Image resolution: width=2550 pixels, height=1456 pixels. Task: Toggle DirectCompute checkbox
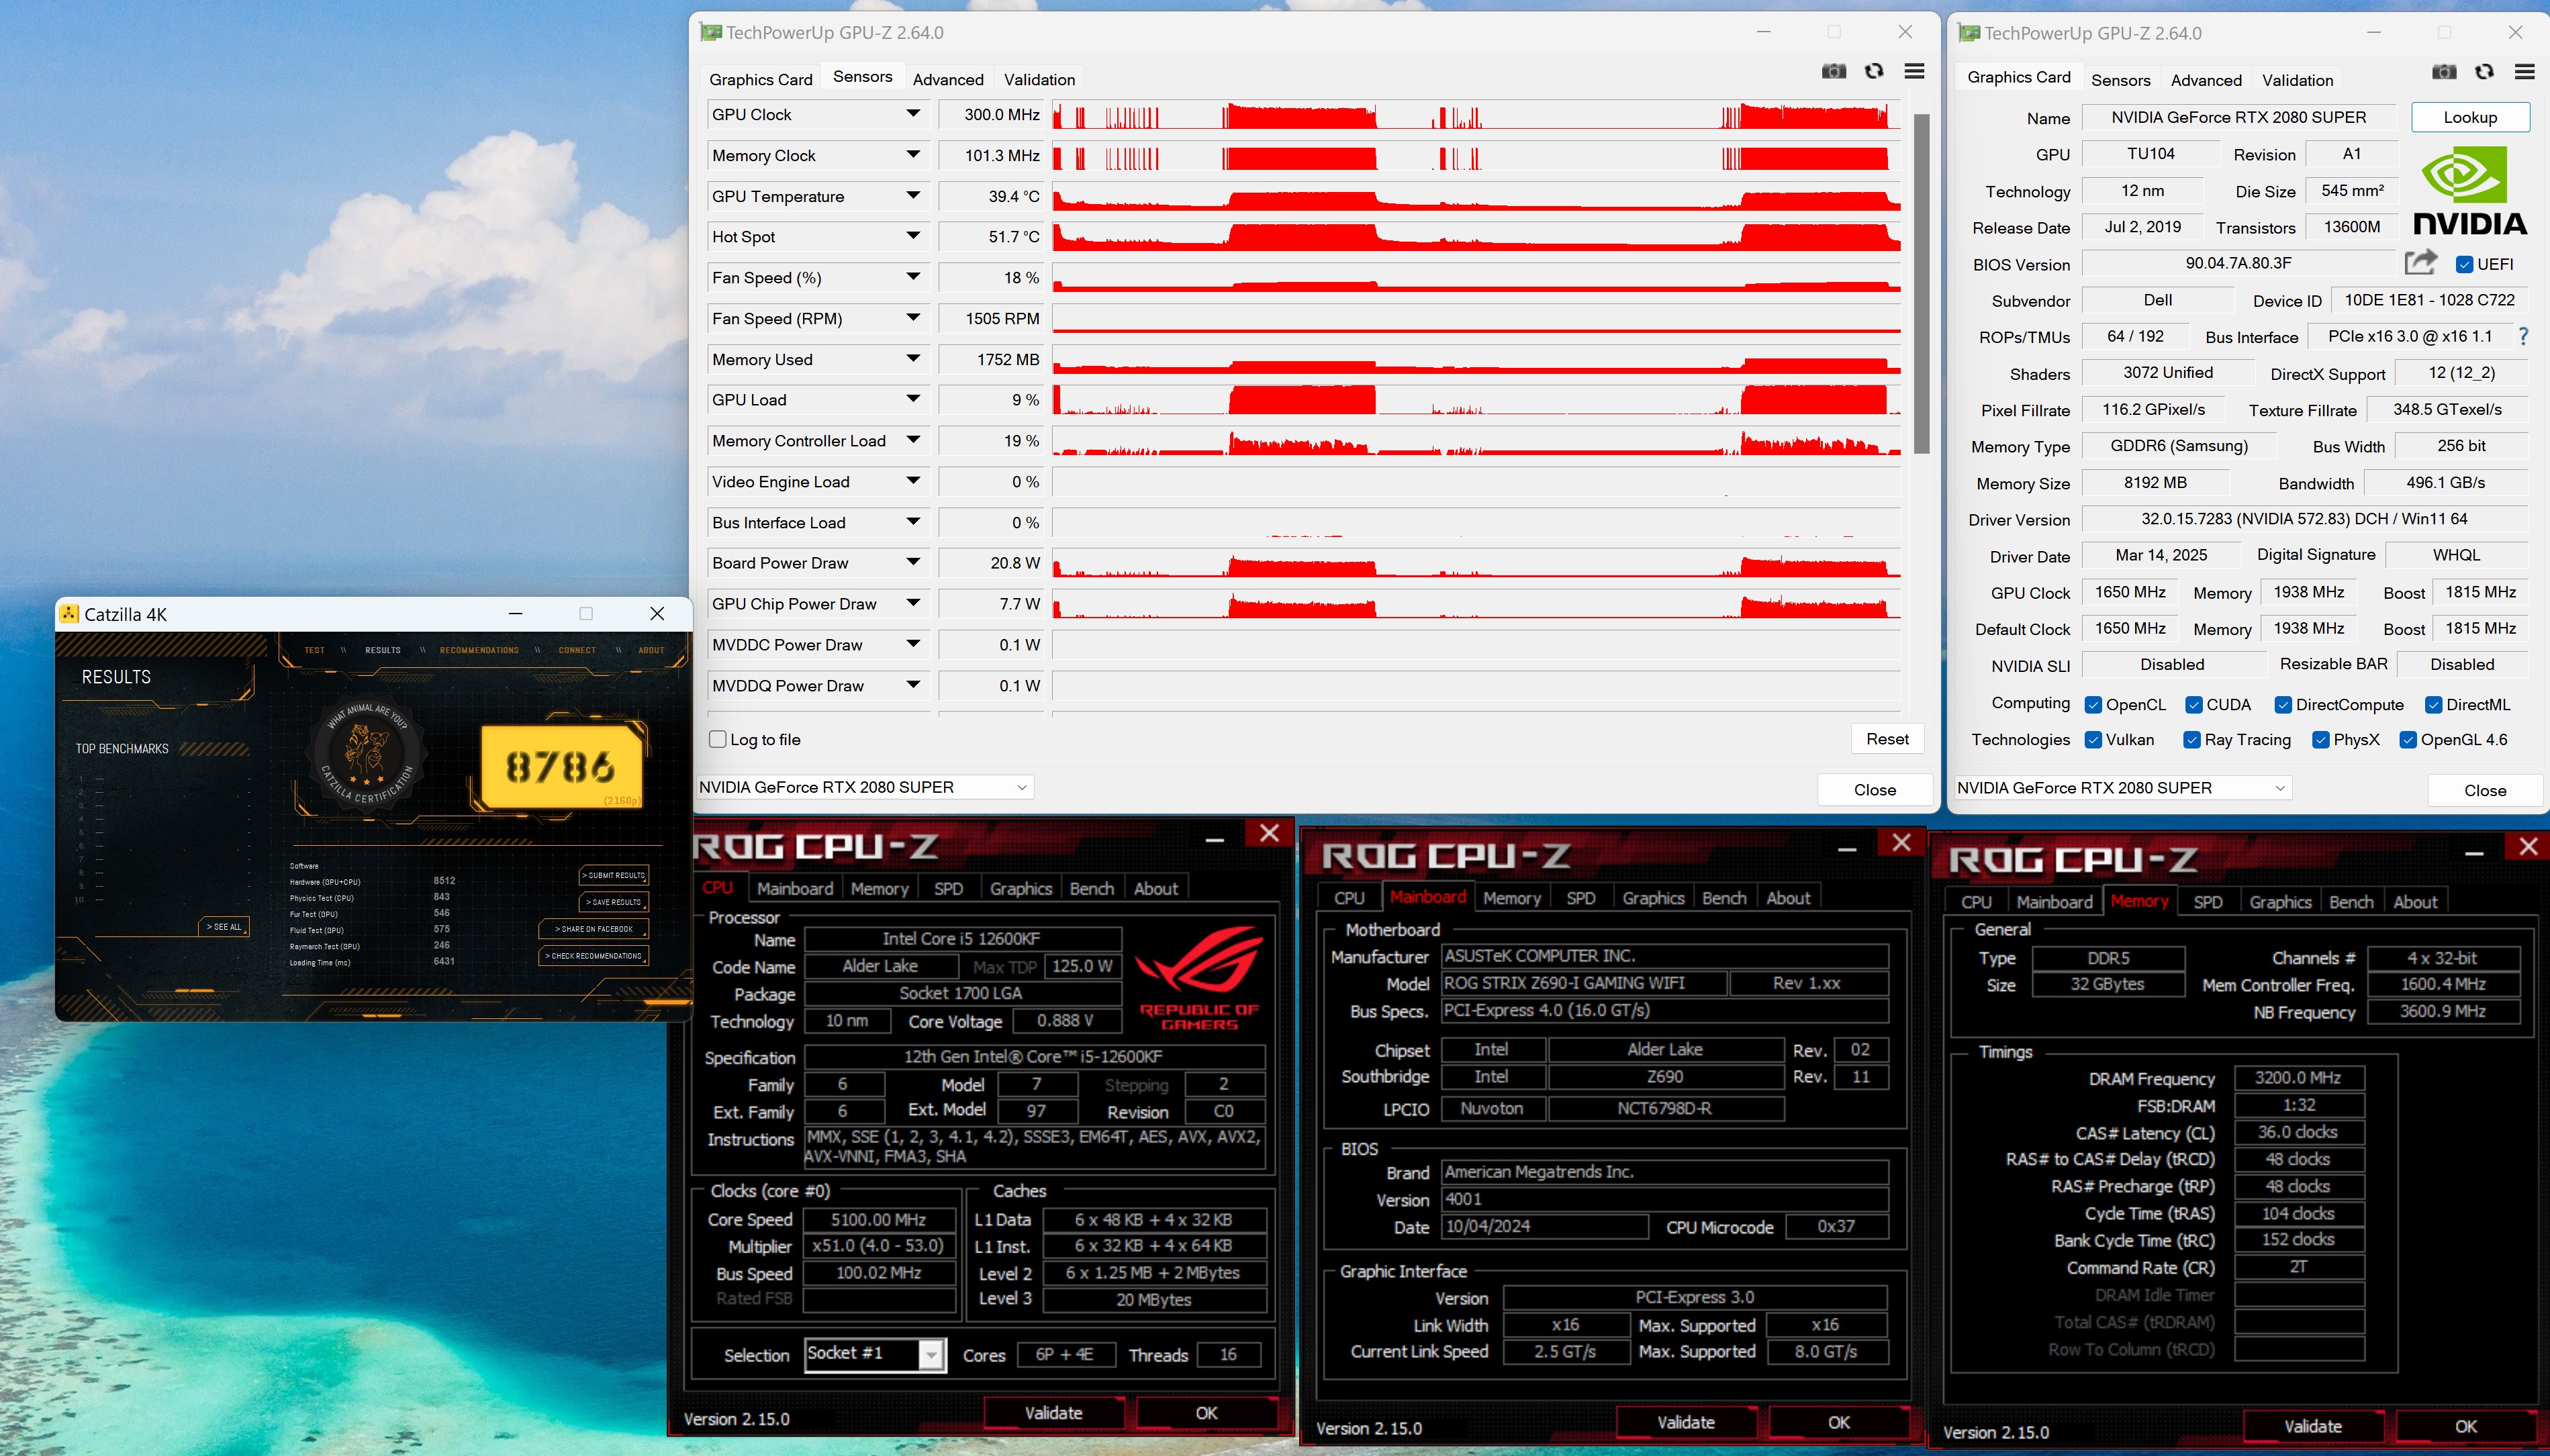pos(2282,705)
